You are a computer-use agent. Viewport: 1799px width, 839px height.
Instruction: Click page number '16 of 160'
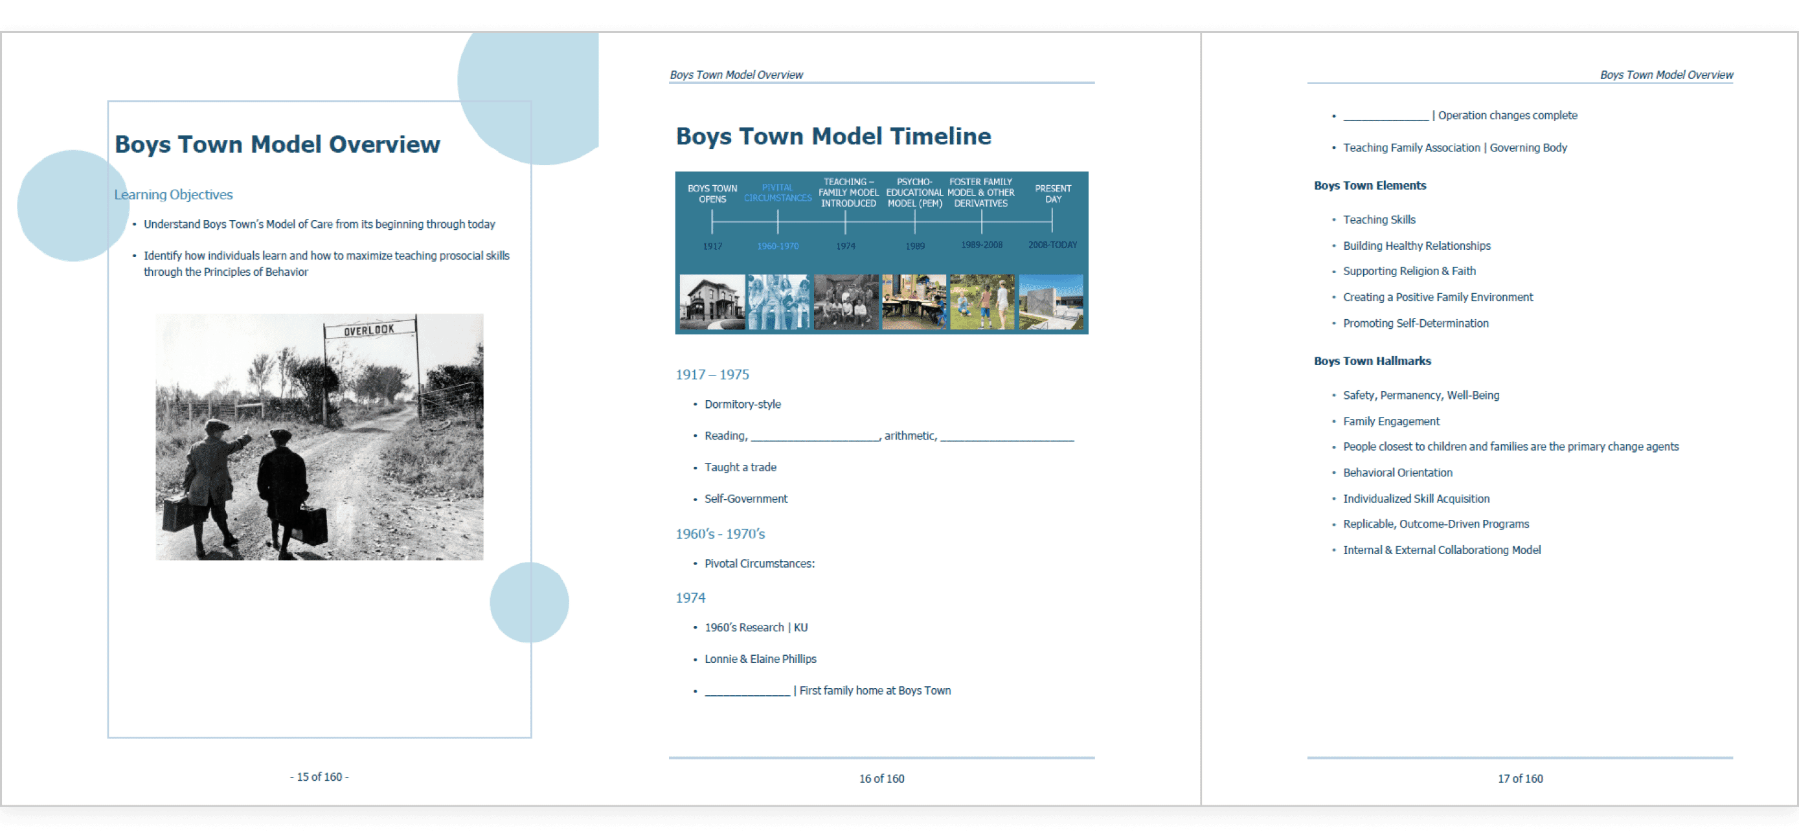coord(881,778)
